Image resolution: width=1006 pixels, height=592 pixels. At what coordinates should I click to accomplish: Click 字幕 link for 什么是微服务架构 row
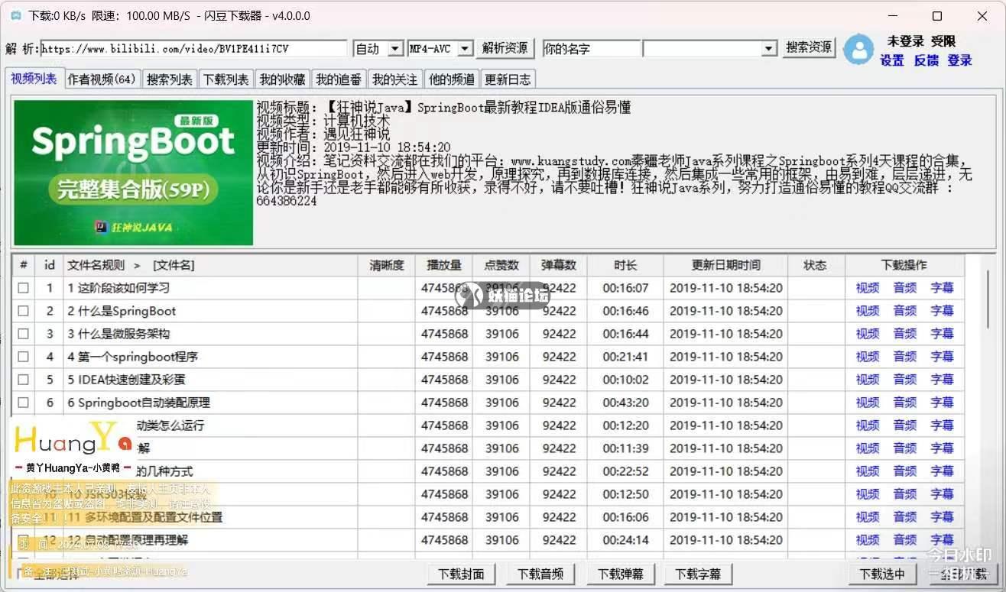(x=943, y=334)
